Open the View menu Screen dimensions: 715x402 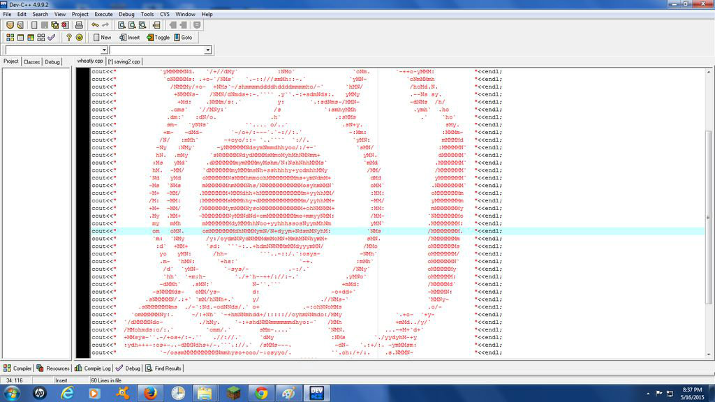point(60,14)
